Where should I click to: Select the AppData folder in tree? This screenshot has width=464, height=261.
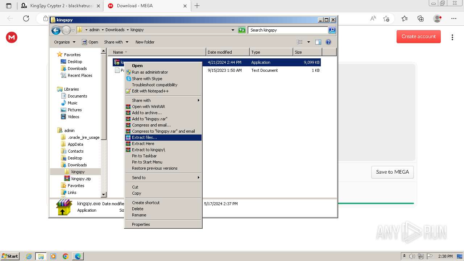coord(72,144)
